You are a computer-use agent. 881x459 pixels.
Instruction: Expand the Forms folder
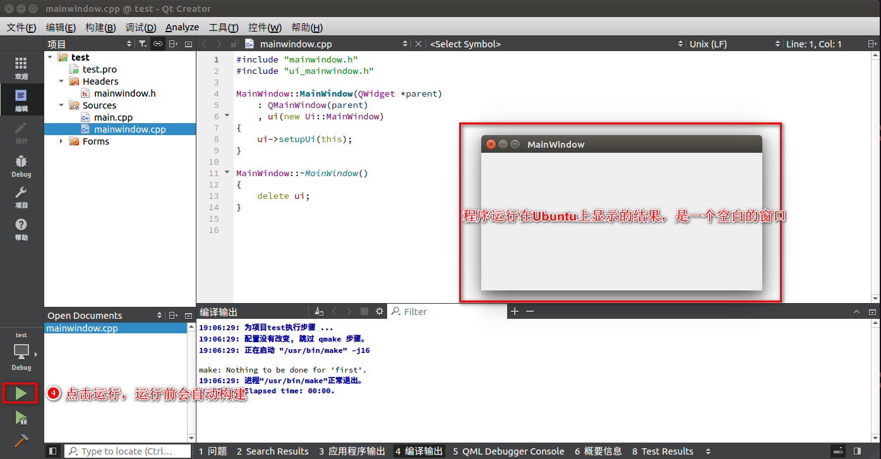[61, 141]
